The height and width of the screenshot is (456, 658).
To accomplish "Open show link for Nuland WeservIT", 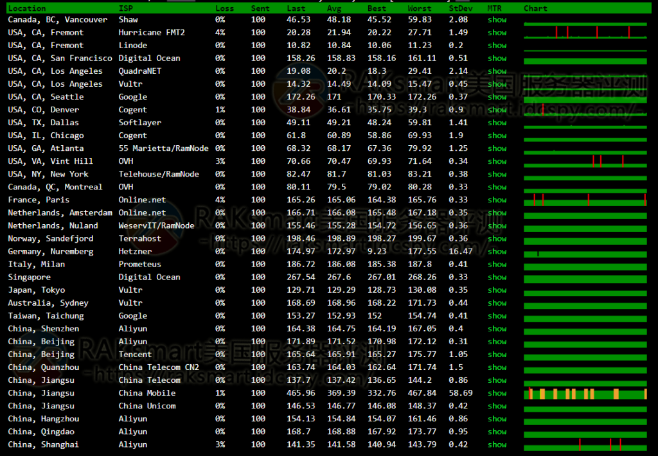I will (497, 225).
